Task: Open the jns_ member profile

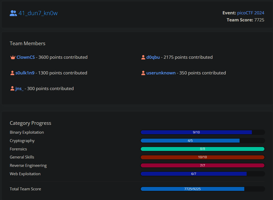Action: [x=20, y=89]
